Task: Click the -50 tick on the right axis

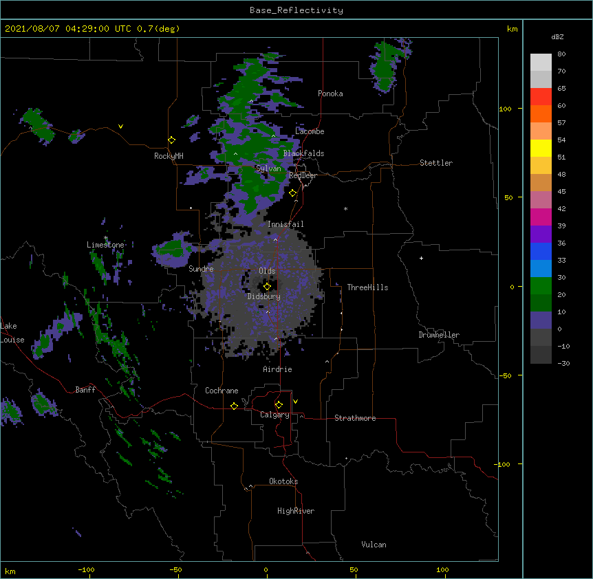Action: [505, 375]
